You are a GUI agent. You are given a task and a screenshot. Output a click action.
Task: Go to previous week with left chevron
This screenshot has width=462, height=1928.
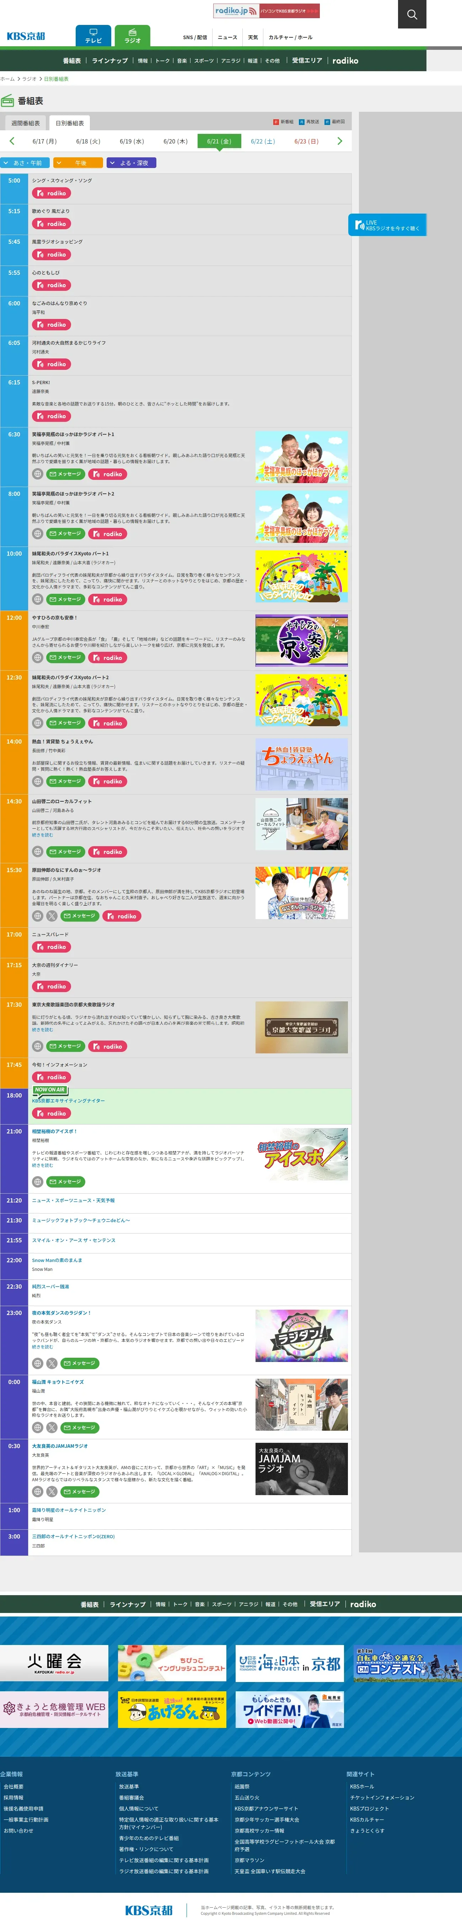coord(12,141)
